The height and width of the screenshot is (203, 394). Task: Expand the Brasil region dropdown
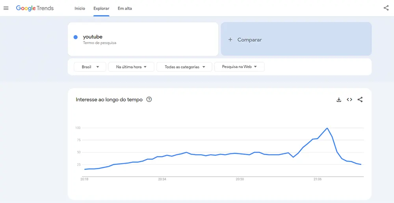[x=90, y=67]
